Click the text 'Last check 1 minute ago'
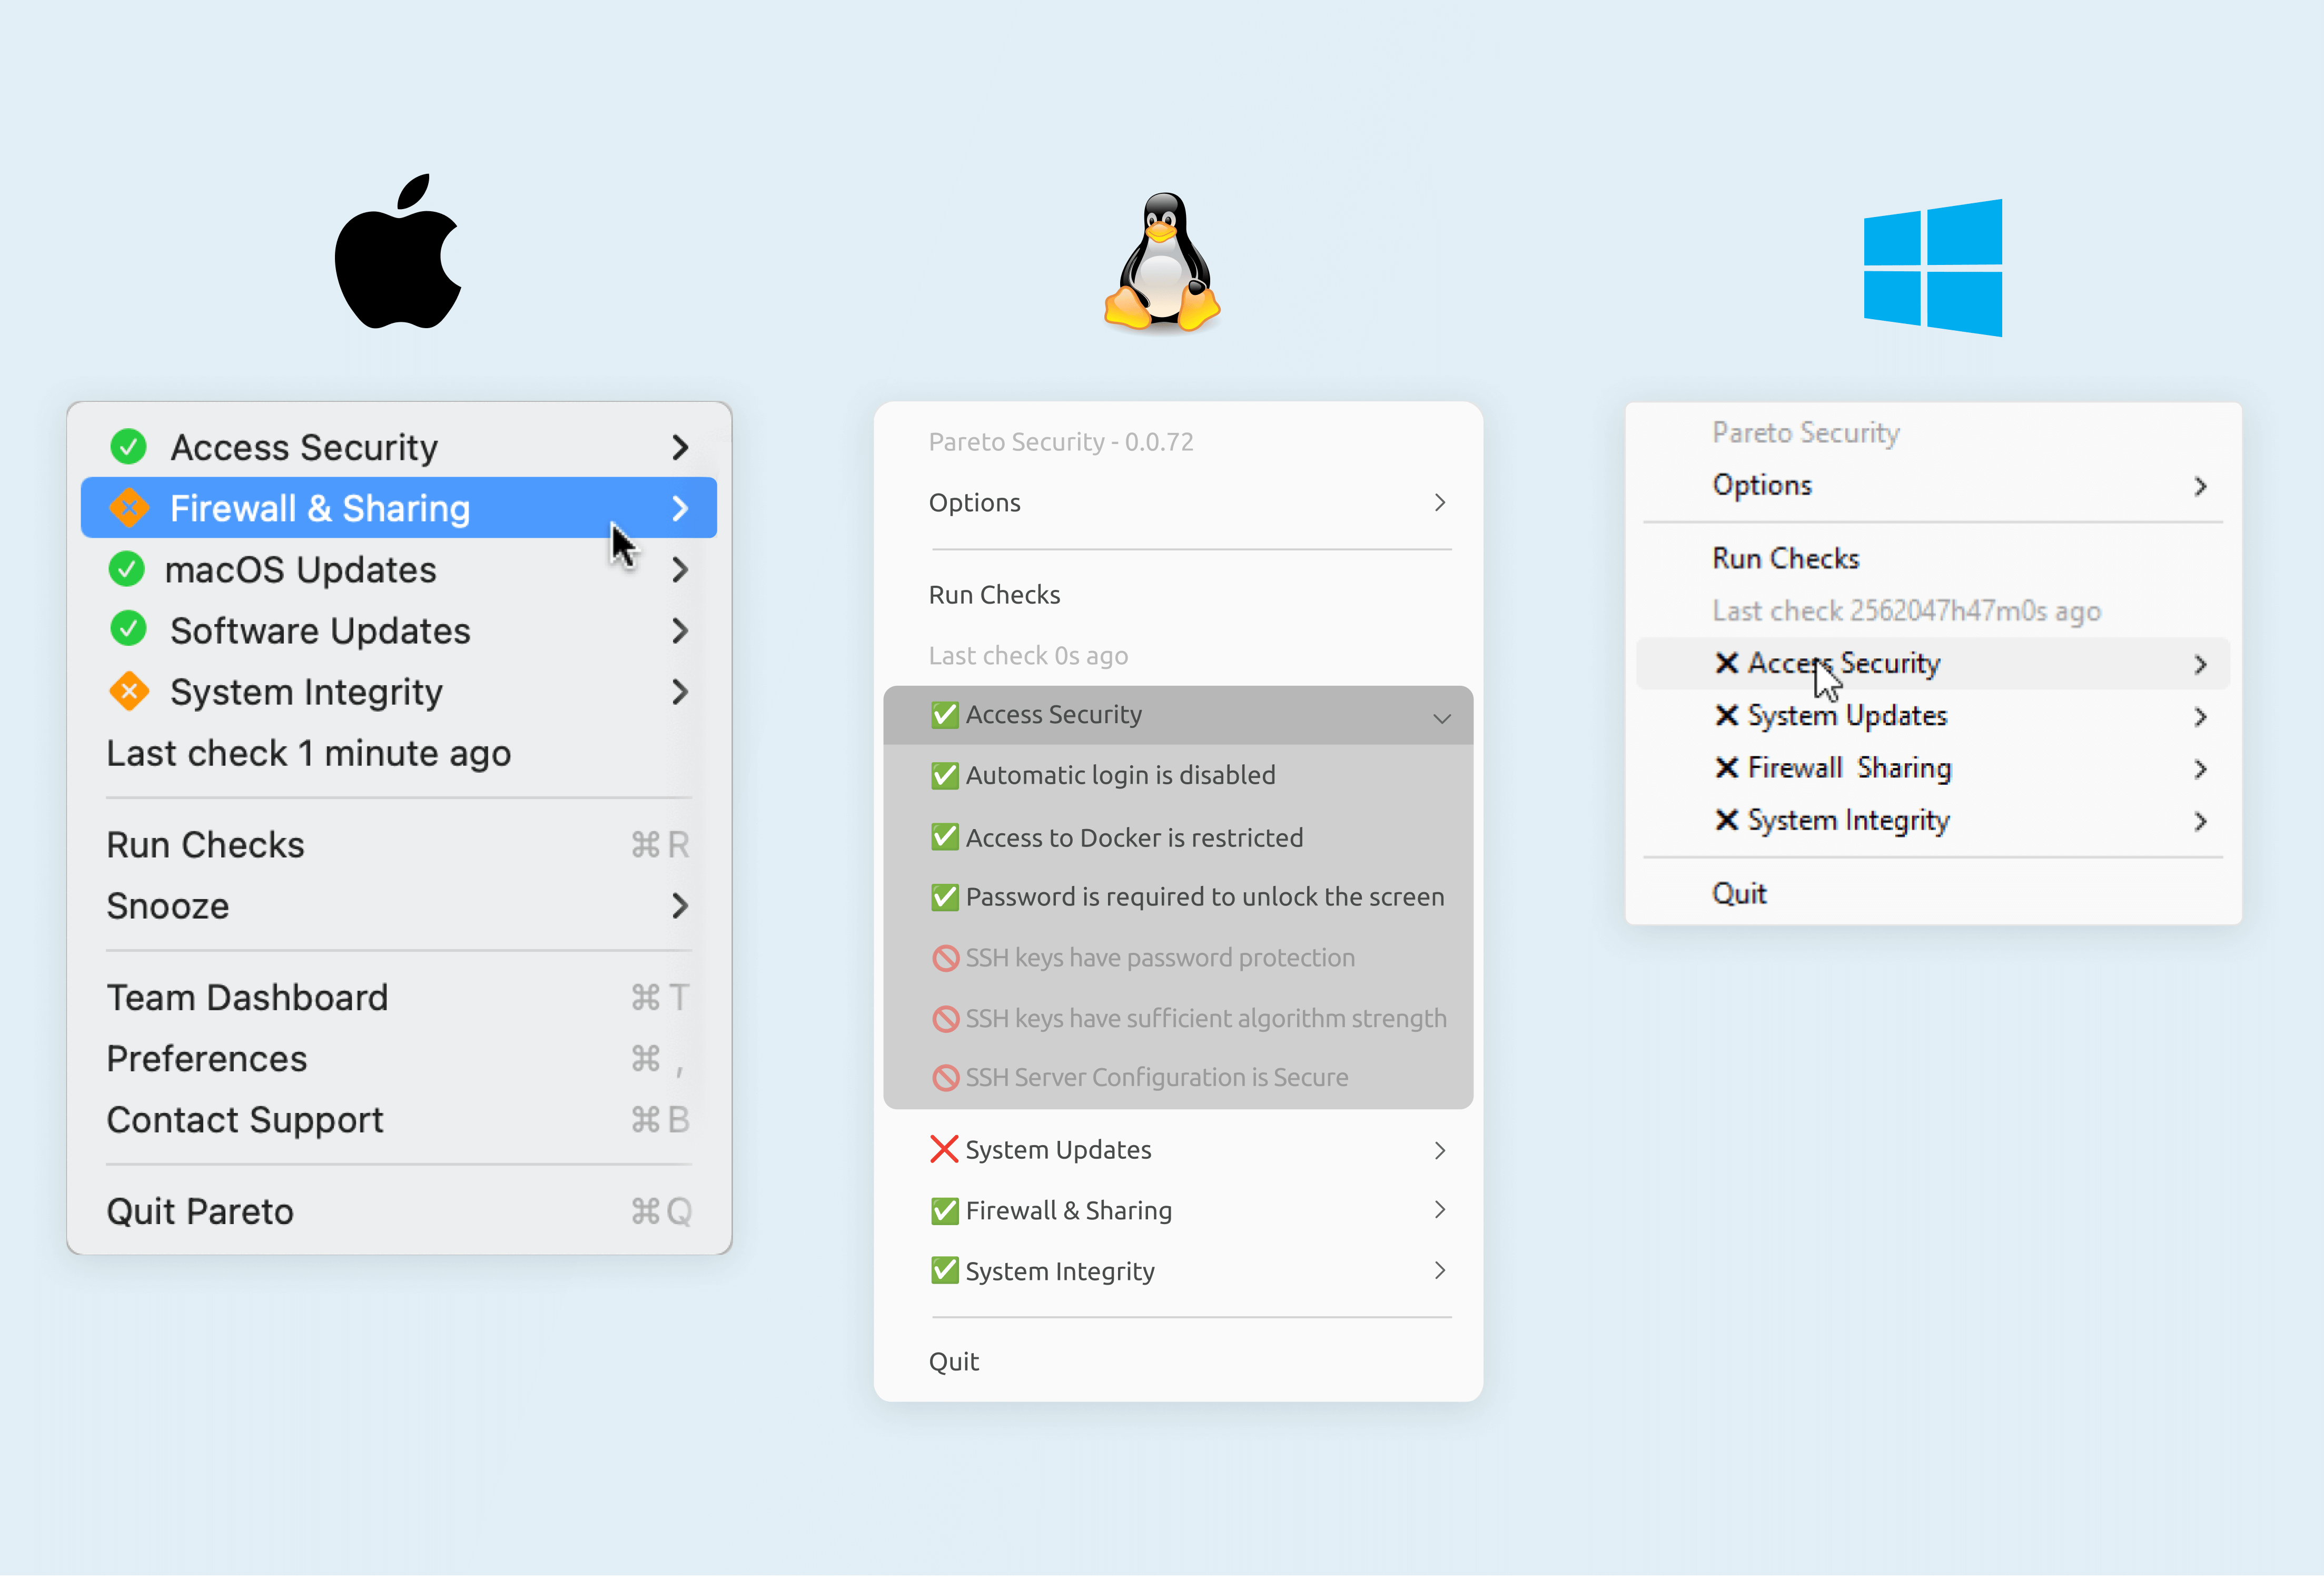 tap(309, 753)
